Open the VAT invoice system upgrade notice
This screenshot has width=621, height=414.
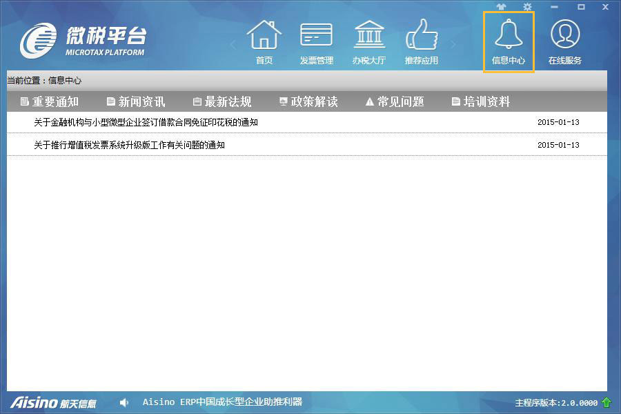pyautogui.click(x=128, y=145)
